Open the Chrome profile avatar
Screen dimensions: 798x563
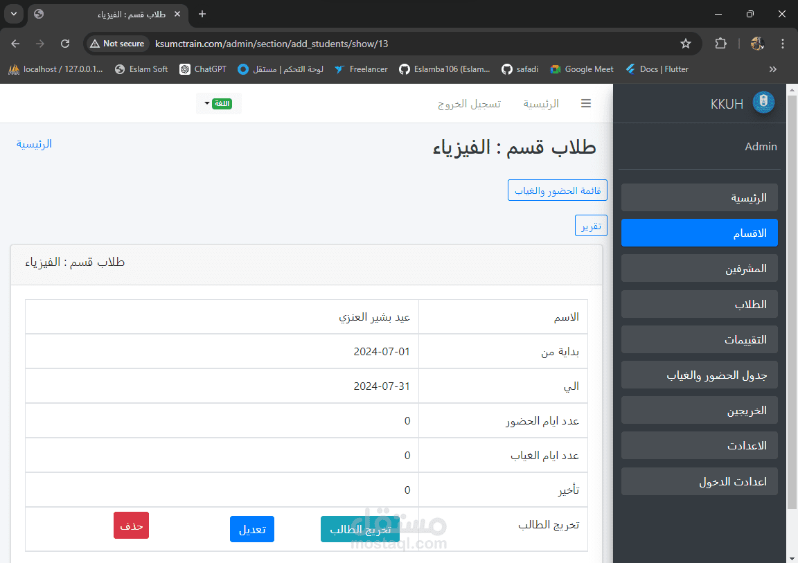757,44
